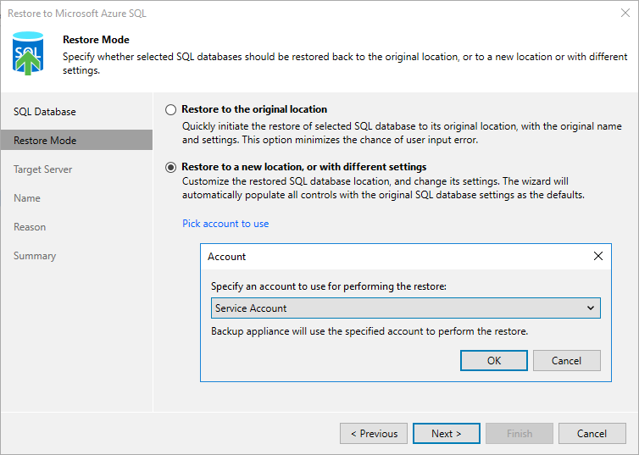Cancel the Account dialog
639x455 pixels.
click(x=566, y=360)
